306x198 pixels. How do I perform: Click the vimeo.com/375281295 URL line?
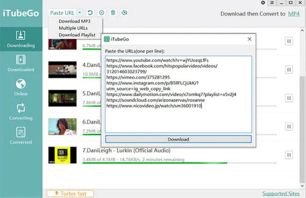click(138, 77)
